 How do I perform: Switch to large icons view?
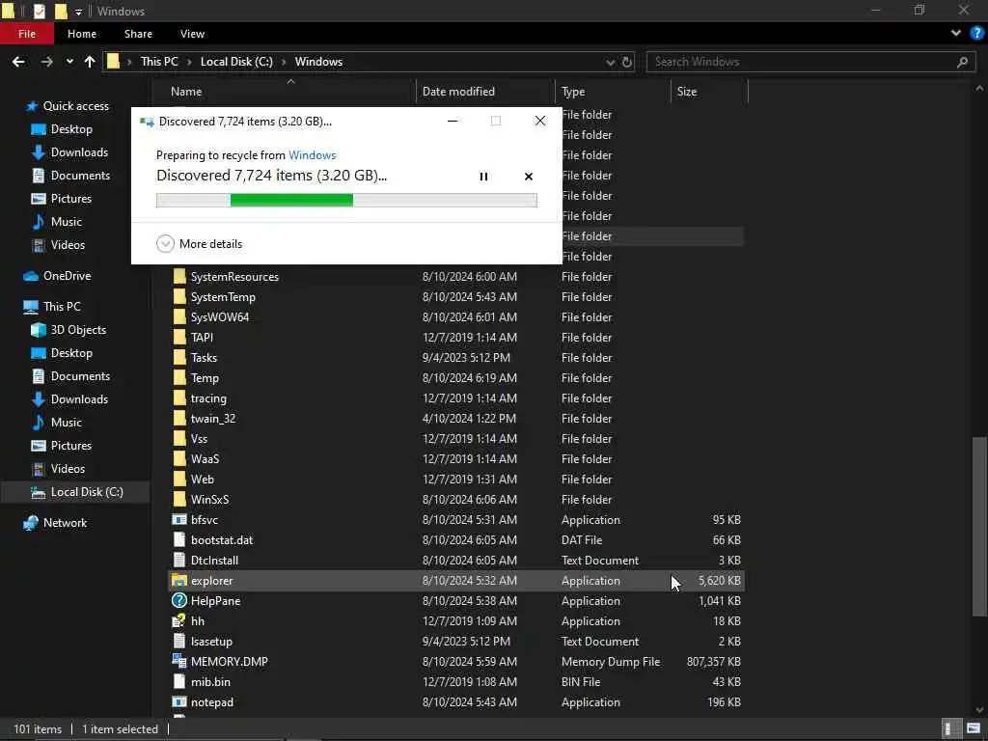pyautogui.click(x=974, y=729)
